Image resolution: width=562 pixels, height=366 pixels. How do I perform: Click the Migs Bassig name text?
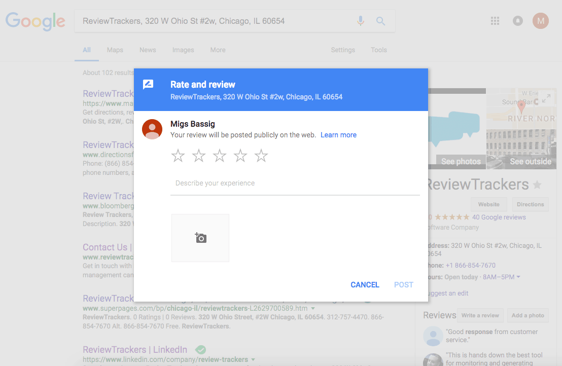tap(192, 124)
